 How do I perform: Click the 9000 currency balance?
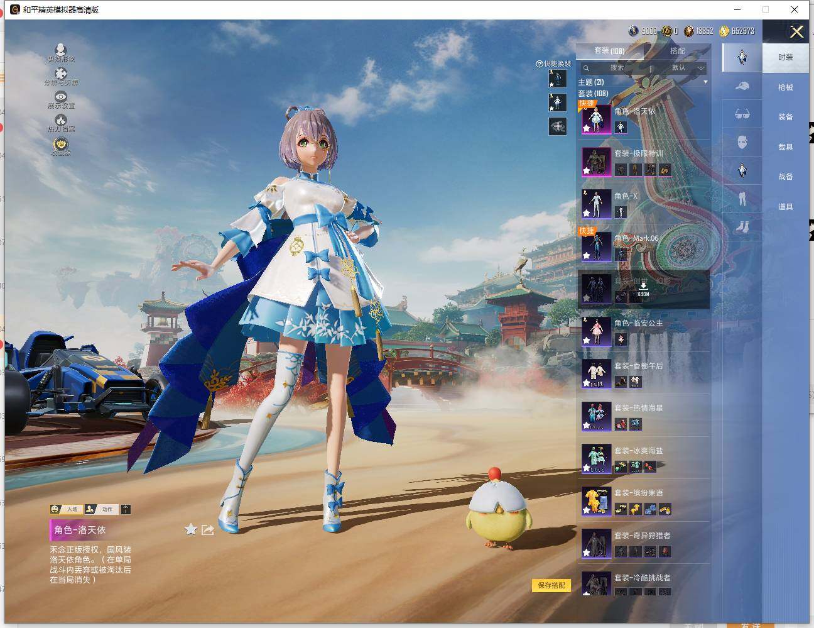point(644,31)
